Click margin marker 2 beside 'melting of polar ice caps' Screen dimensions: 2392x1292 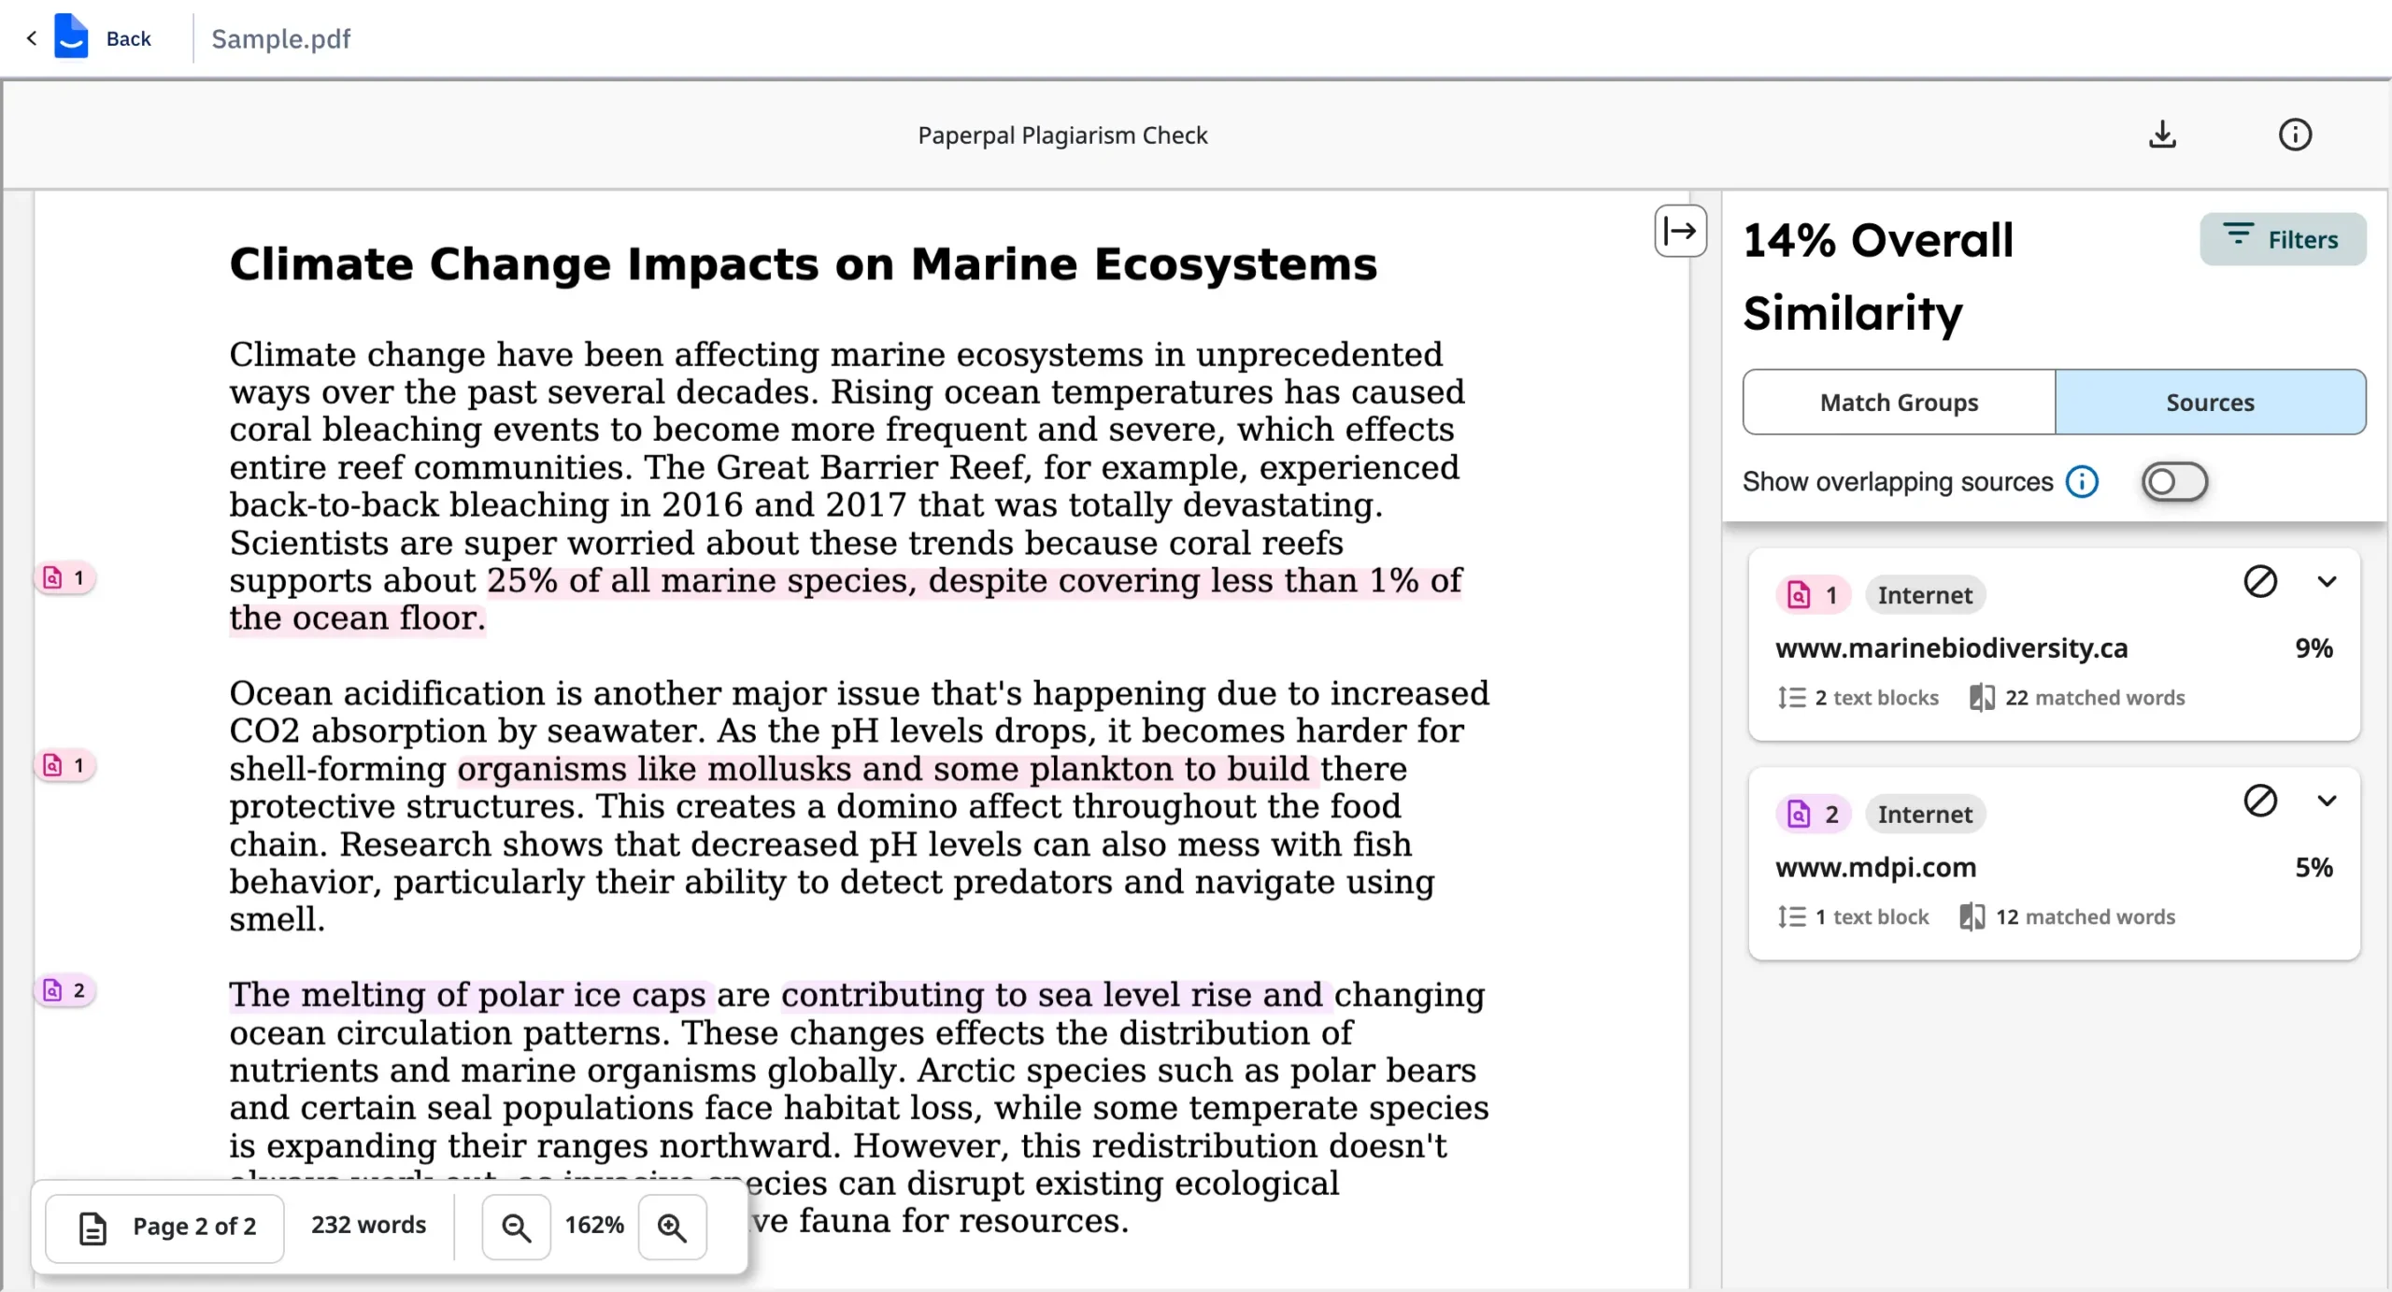65,991
